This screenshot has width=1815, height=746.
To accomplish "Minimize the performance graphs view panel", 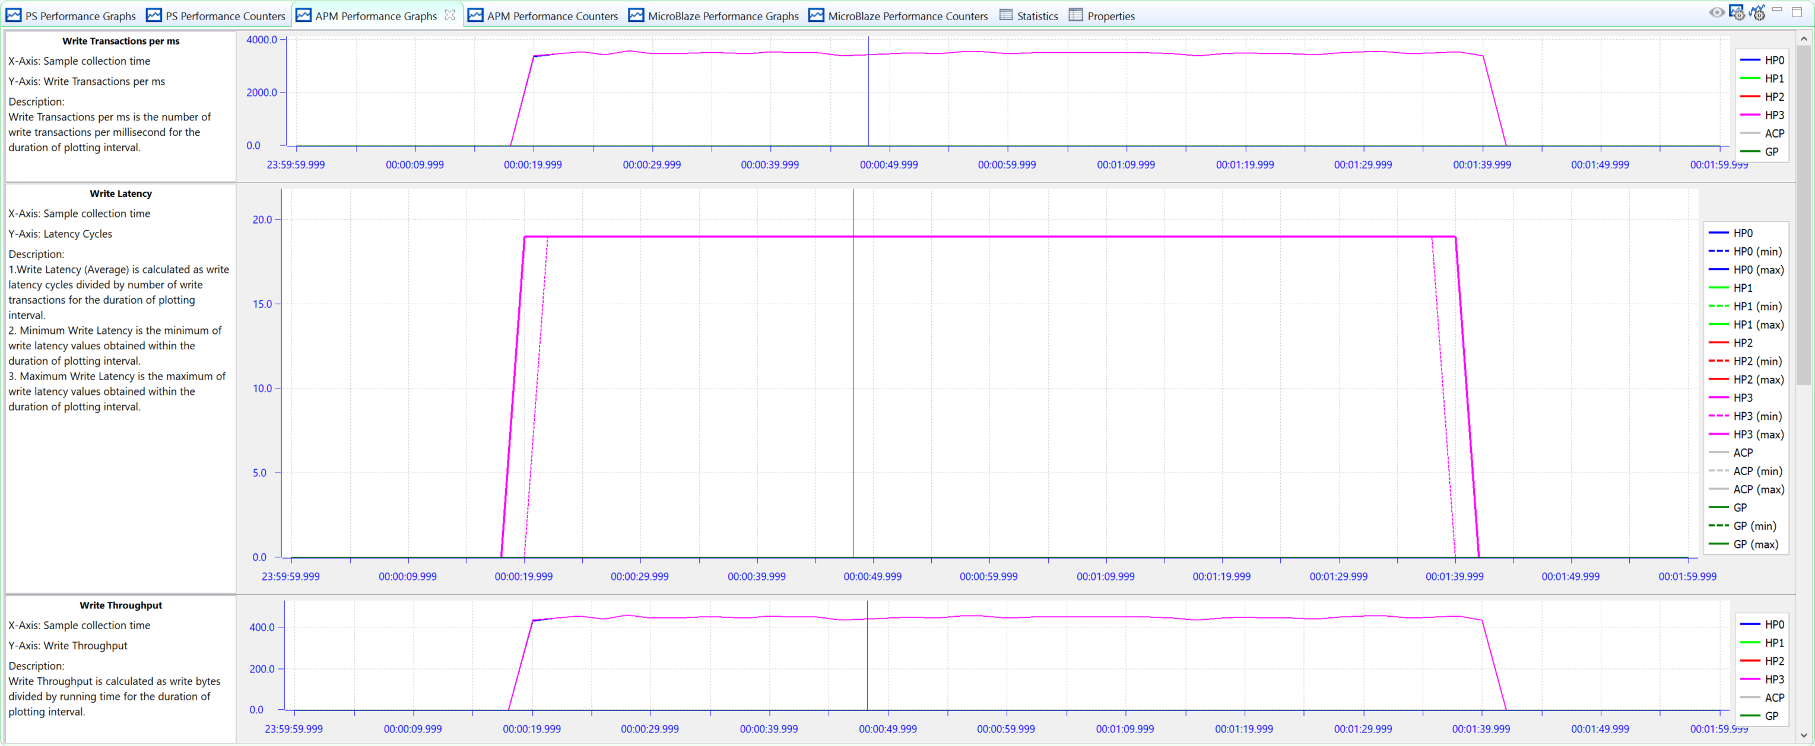I will coord(1778,11).
